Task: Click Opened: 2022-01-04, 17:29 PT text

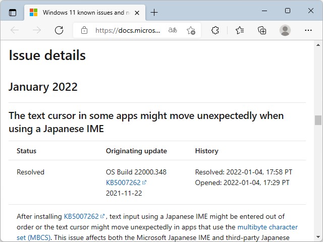Action: pyautogui.click(x=242, y=183)
